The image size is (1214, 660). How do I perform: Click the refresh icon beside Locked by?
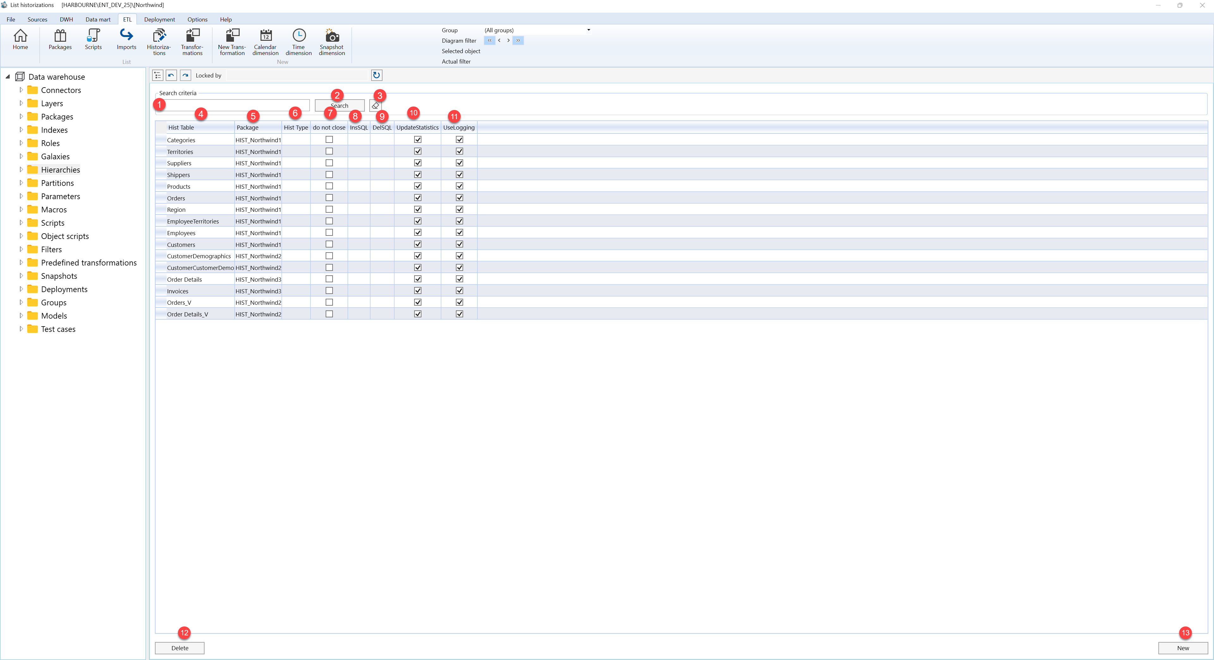pyautogui.click(x=377, y=75)
